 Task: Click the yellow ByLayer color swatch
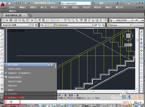click(x=109, y=25)
